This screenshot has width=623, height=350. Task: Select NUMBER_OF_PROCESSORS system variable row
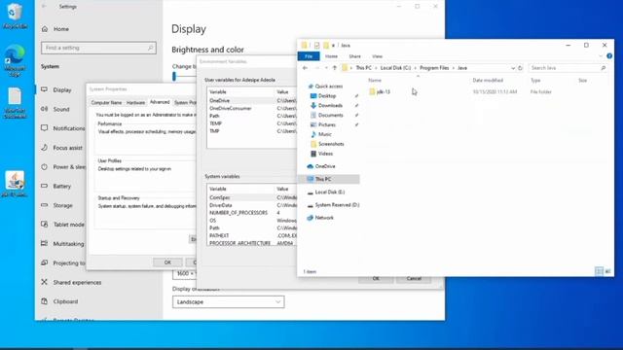252,213
